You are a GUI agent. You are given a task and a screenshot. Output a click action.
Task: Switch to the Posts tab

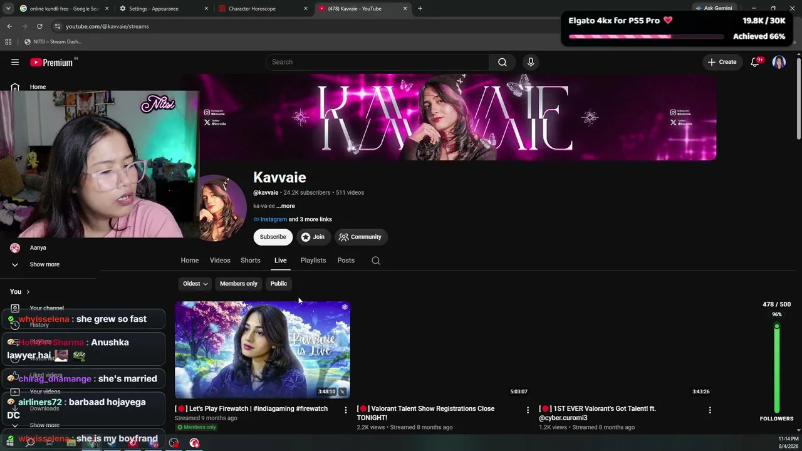(346, 261)
